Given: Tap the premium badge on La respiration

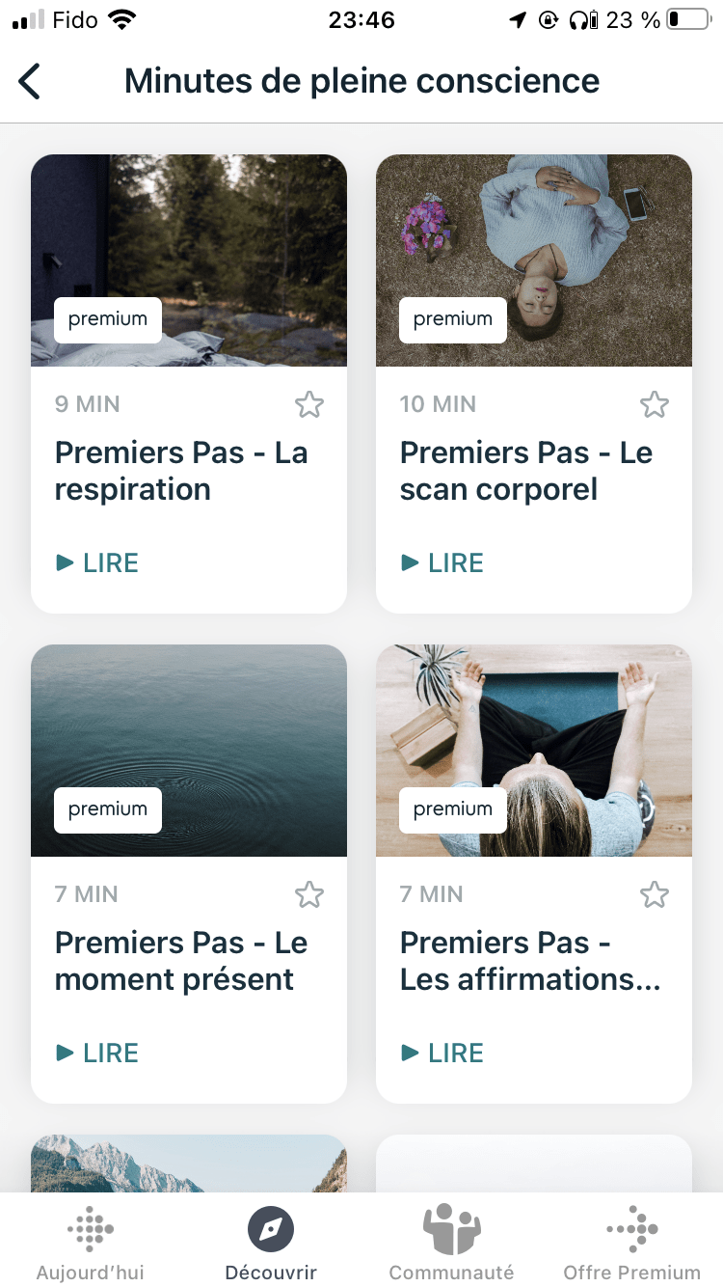Looking at the screenshot, I should (x=108, y=319).
